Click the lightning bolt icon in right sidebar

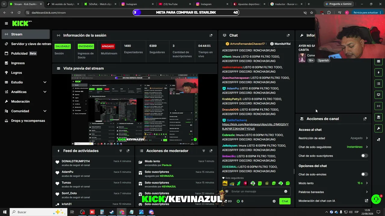pyautogui.click(x=378, y=72)
